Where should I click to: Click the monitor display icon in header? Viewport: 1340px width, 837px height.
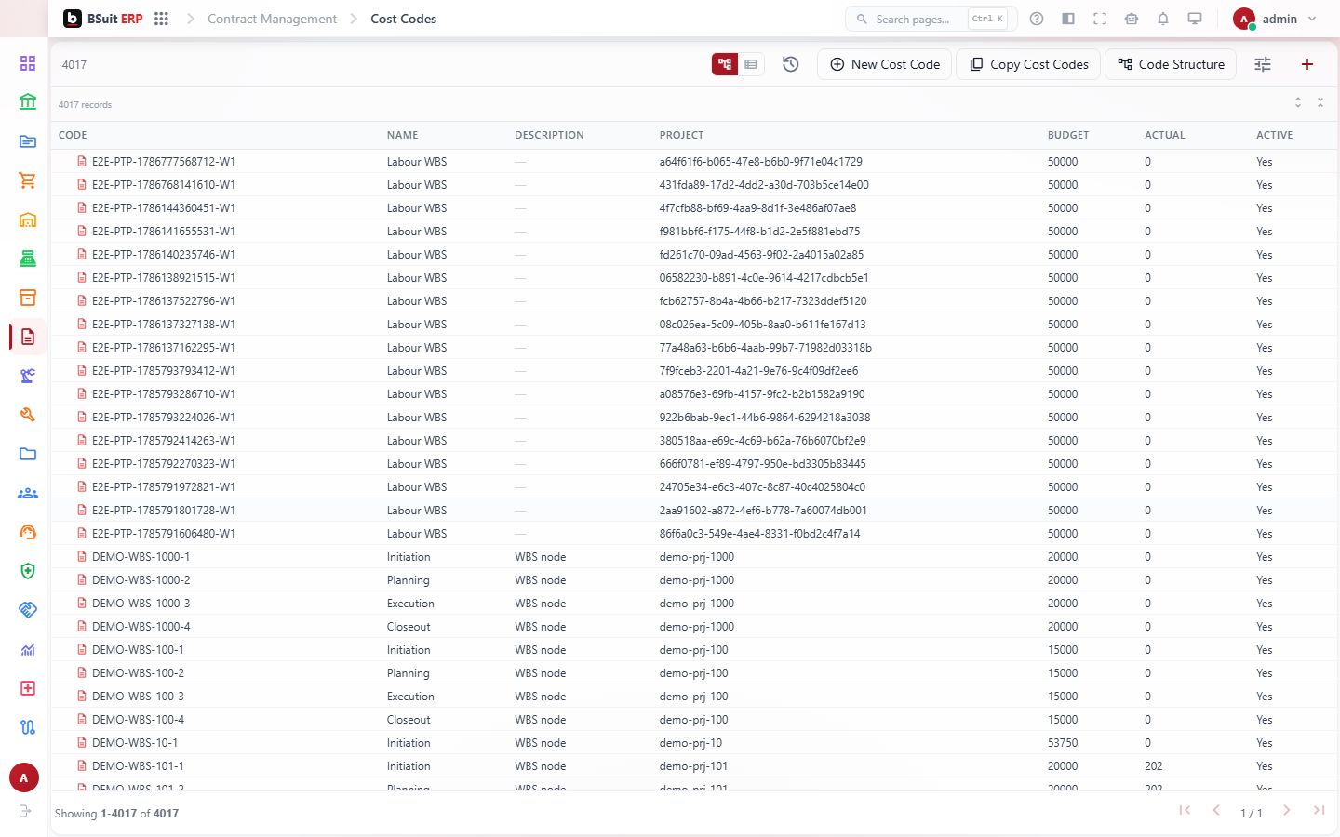tap(1195, 19)
